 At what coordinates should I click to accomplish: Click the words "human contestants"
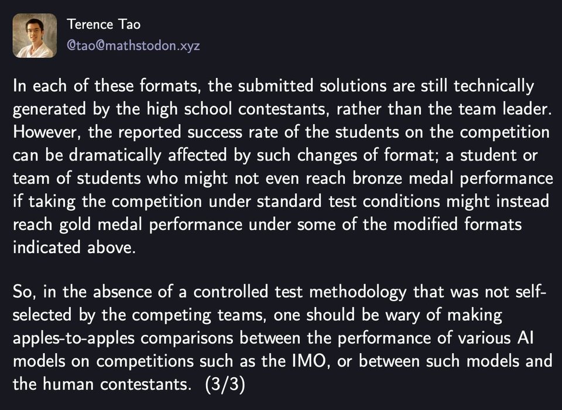pyautogui.click(x=115, y=385)
